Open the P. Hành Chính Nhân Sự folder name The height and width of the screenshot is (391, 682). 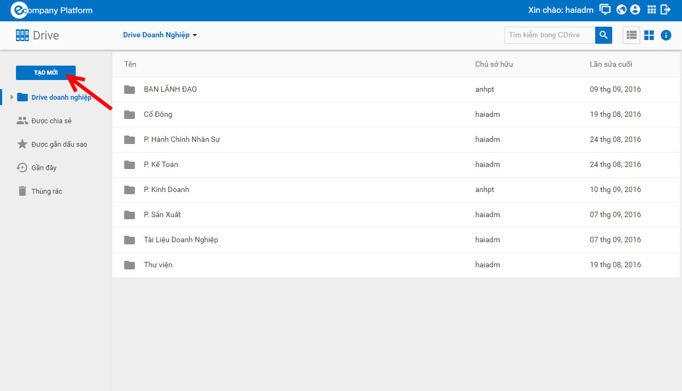pos(182,139)
